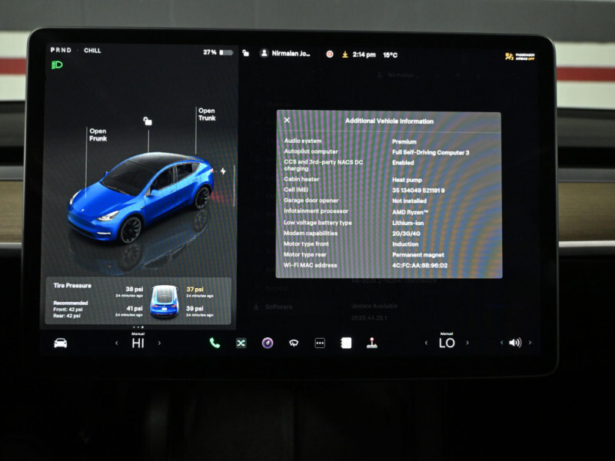Activate the windshield wiper icon

point(293,343)
